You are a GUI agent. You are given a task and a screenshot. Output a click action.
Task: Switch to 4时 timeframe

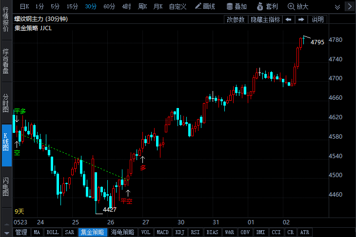tap(126, 7)
